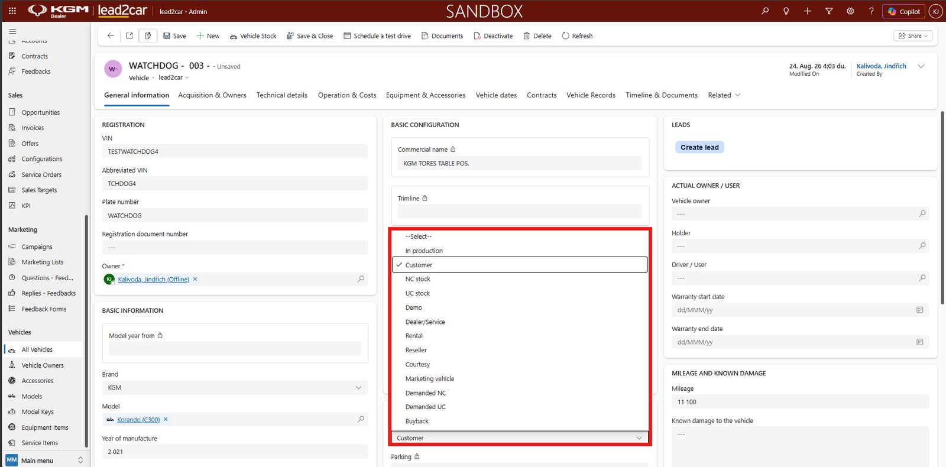Select the Demo option
The width and height of the screenshot is (946, 467).
[520, 307]
